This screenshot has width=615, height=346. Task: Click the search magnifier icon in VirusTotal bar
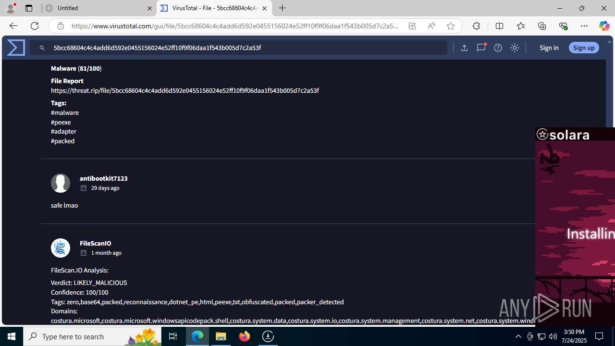(x=42, y=48)
